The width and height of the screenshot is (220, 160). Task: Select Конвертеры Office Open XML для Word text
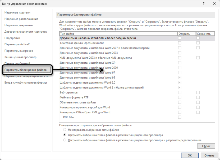[85, 113]
